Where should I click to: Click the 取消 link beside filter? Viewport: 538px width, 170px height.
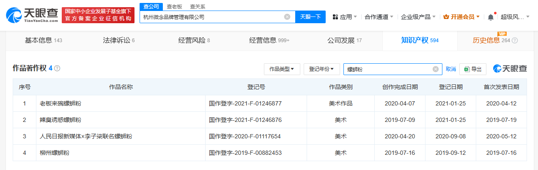coord(451,69)
